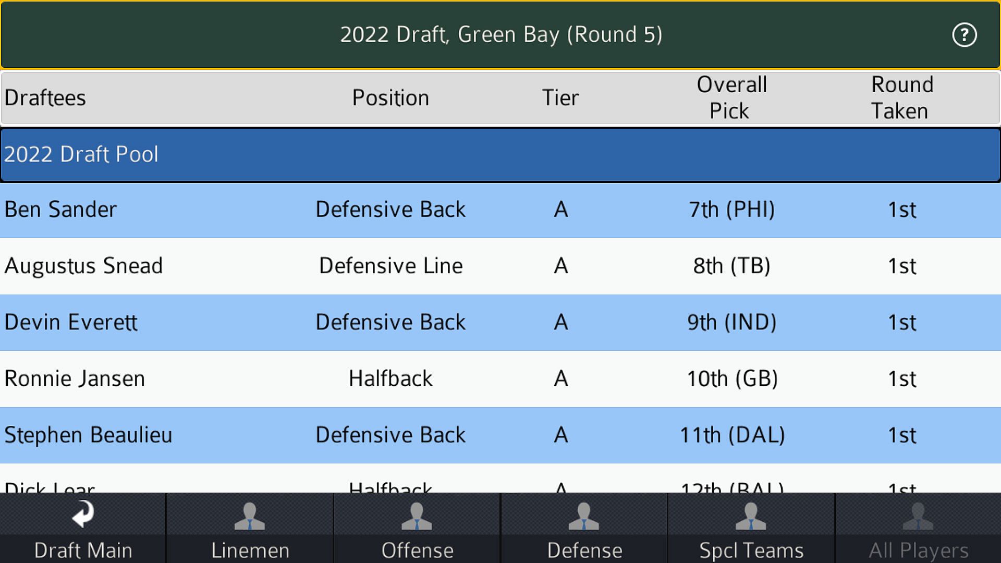Screen dimensions: 1001x563
Task: Click the Overall Pick column header
Action: tap(731, 98)
